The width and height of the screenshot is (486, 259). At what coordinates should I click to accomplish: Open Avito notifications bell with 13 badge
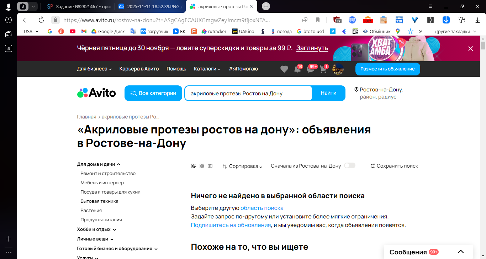[297, 69]
